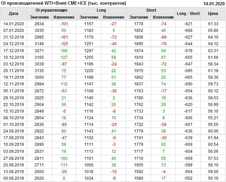Click the Long - Short value -695
This screenshot has width=226, height=182.
(x=188, y=70)
